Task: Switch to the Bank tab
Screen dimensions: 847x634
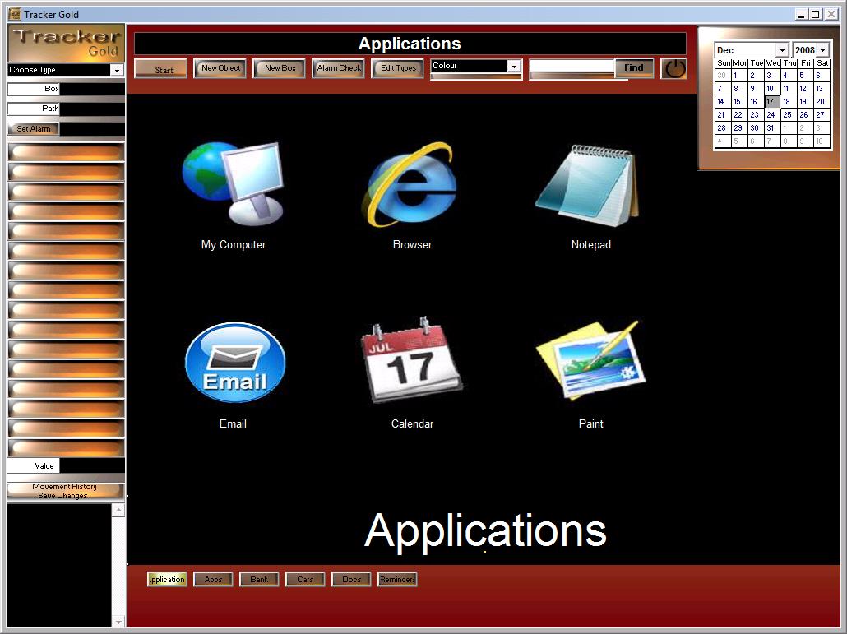Action: 259,580
